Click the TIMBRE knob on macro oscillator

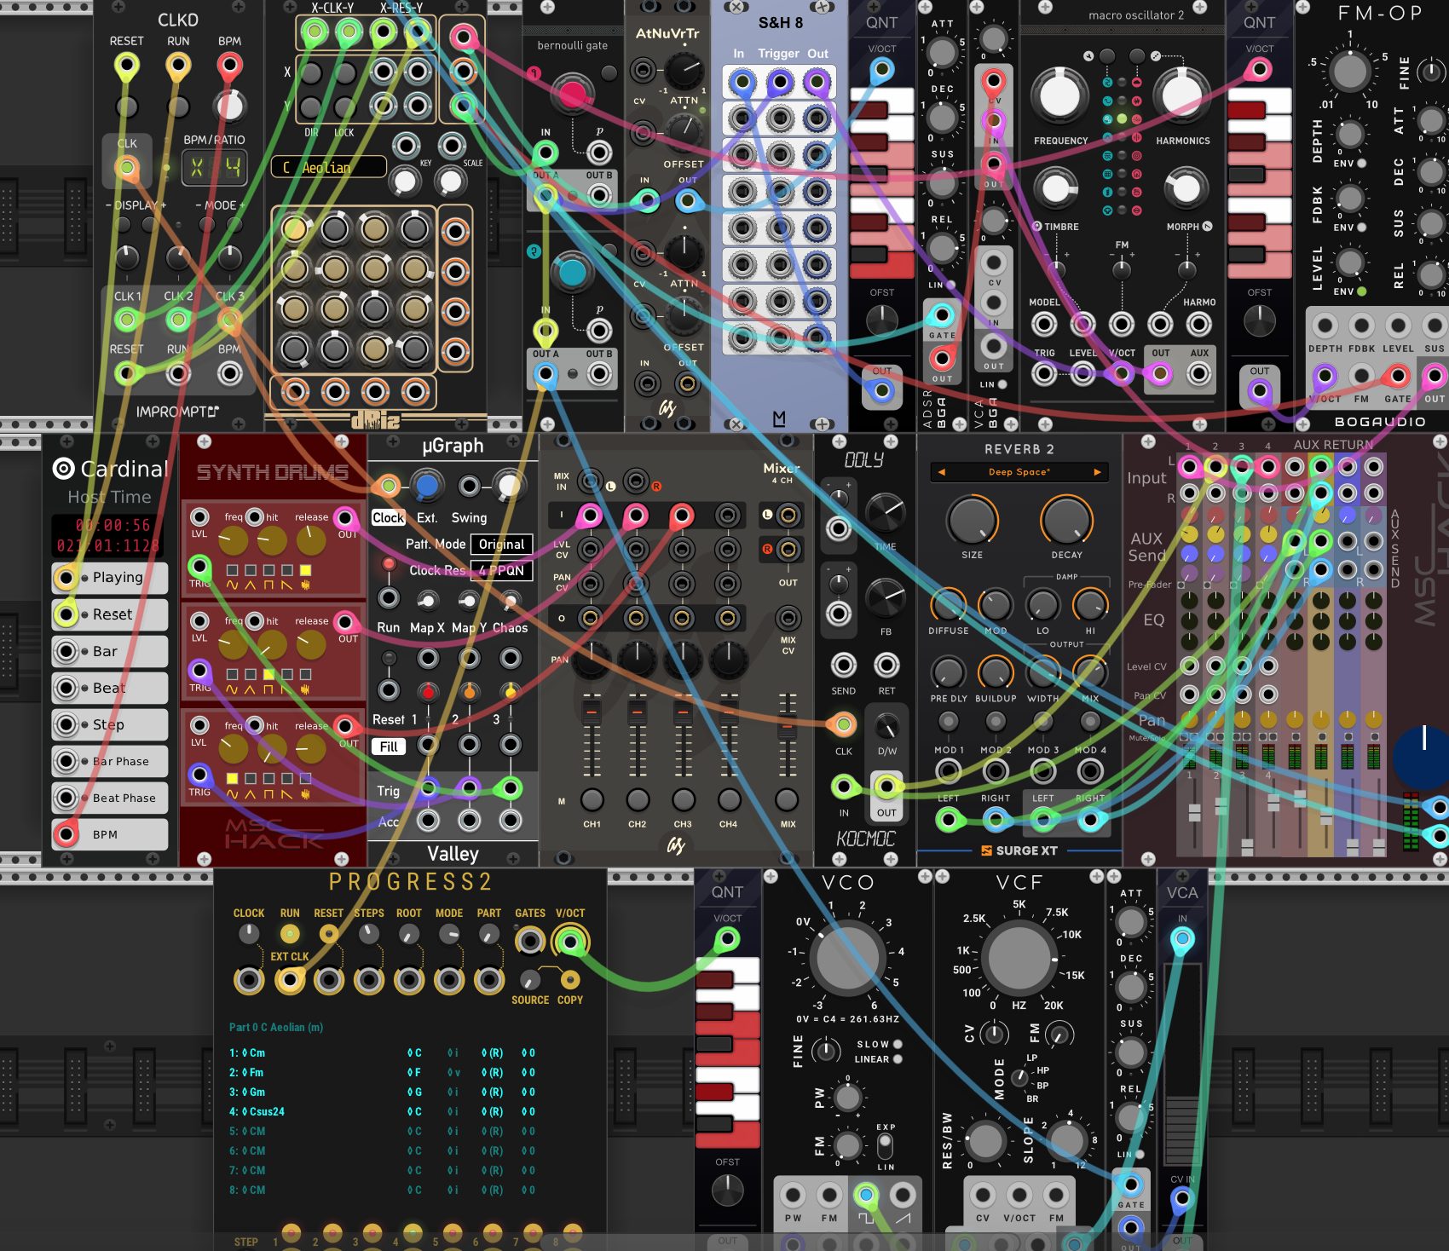(1056, 188)
